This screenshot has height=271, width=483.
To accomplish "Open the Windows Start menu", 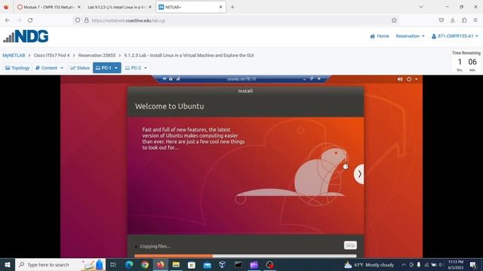I will (8, 264).
